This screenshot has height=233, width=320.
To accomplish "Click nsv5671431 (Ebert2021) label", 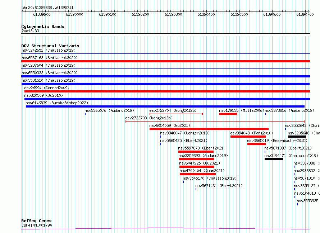I will [x=219, y=186].
